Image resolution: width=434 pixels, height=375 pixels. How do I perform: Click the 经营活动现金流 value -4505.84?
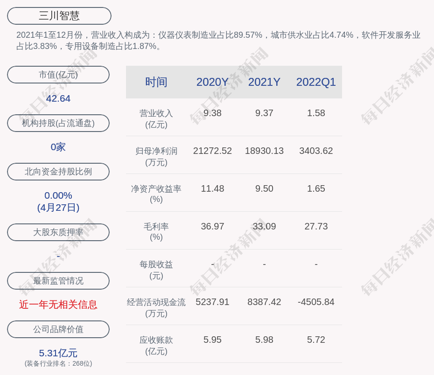click(316, 302)
